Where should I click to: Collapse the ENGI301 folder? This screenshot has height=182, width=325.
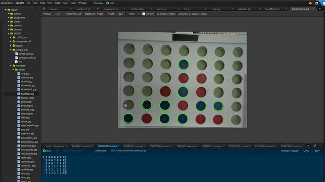click(8, 33)
